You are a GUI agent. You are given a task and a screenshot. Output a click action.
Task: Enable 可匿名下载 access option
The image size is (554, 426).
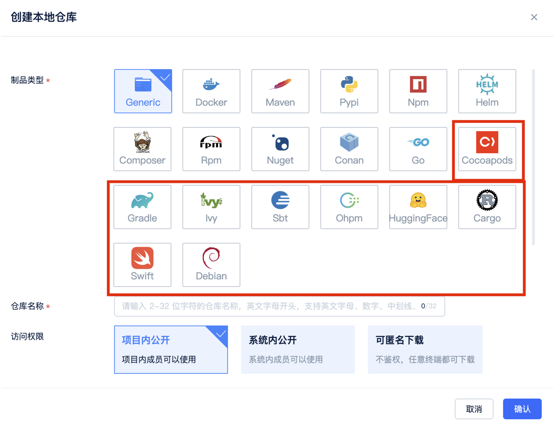tap(425, 349)
